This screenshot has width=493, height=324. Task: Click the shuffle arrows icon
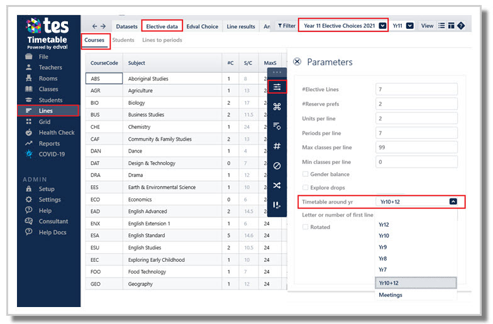pos(277,185)
